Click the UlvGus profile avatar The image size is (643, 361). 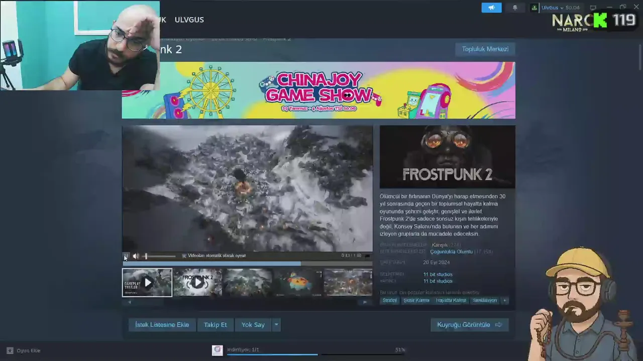(x=534, y=8)
